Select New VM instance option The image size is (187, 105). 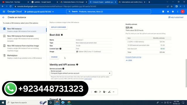tap(23, 30)
